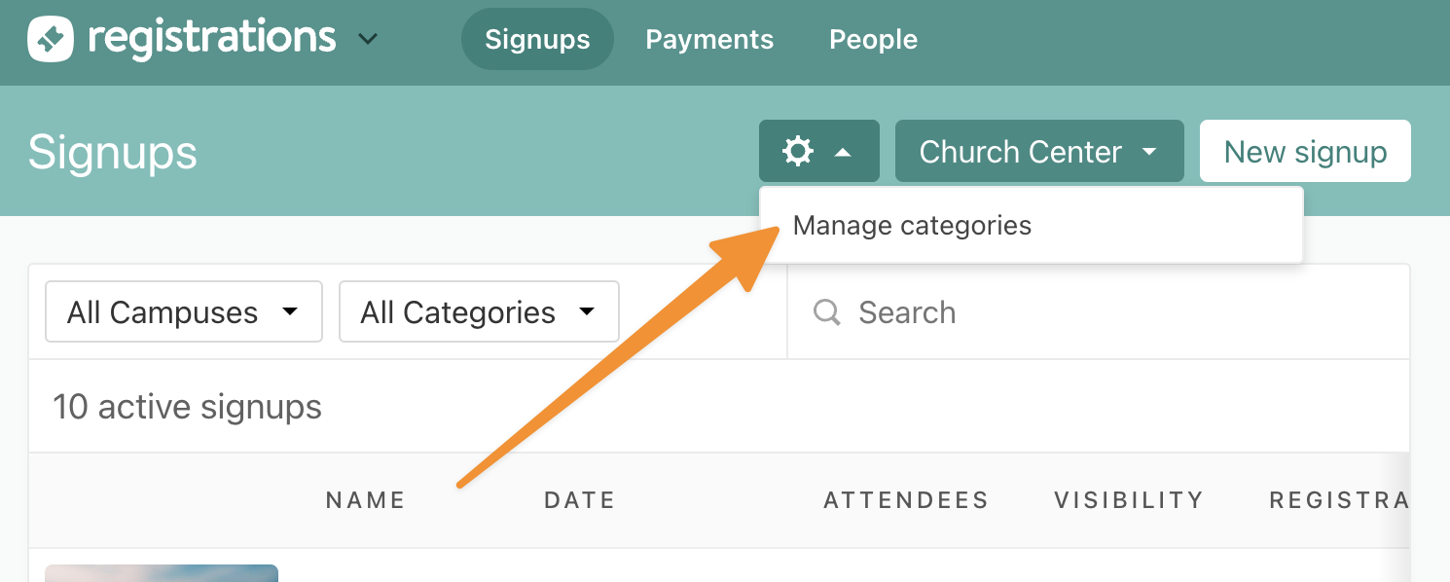Click the gear settings icon
Viewport: 1450px width, 582px height.
[798, 151]
